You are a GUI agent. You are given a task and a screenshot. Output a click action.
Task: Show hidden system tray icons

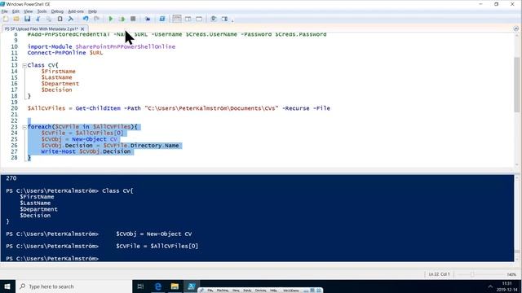(x=490, y=286)
